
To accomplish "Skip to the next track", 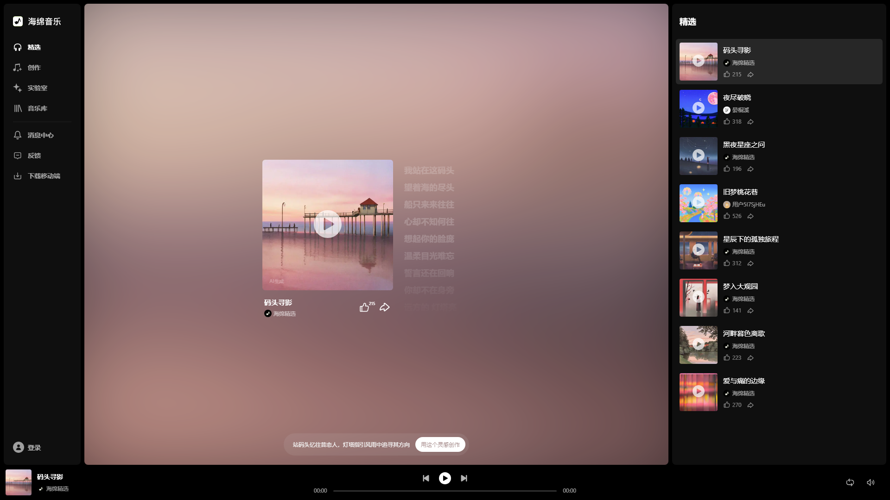I will (x=464, y=478).
